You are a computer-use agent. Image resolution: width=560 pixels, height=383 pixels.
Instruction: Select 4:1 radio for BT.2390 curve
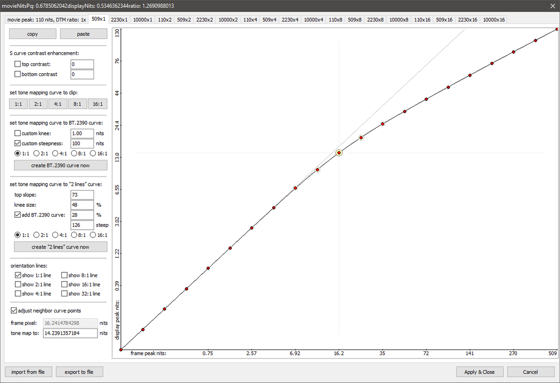(55, 154)
